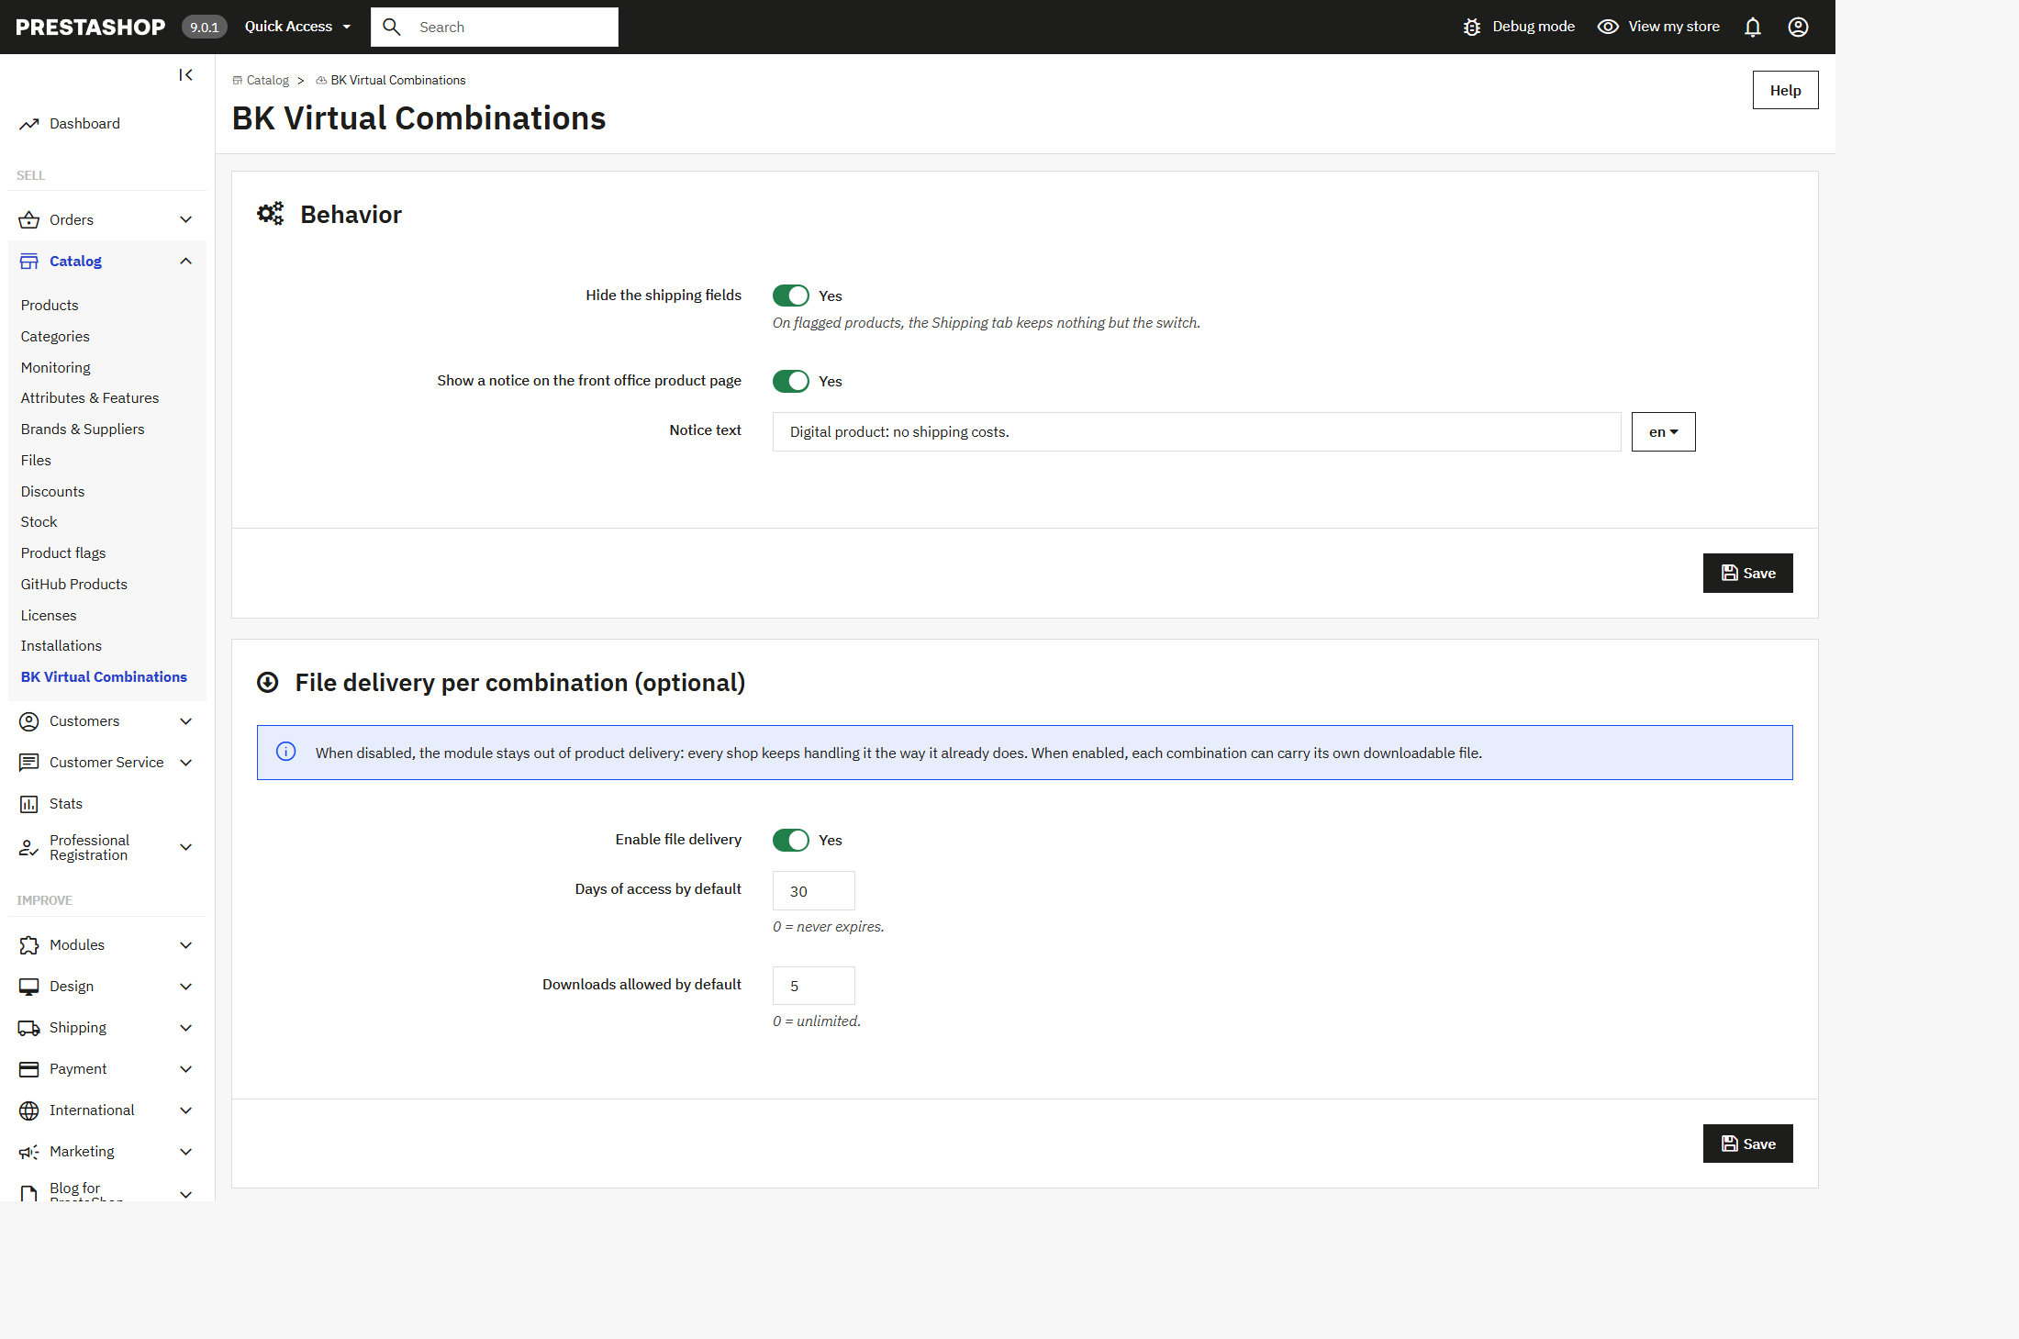Image resolution: width=2019 pixels, height=1339 pixels.
Task: Click the Help button
Action: [x=1785, y=90]
